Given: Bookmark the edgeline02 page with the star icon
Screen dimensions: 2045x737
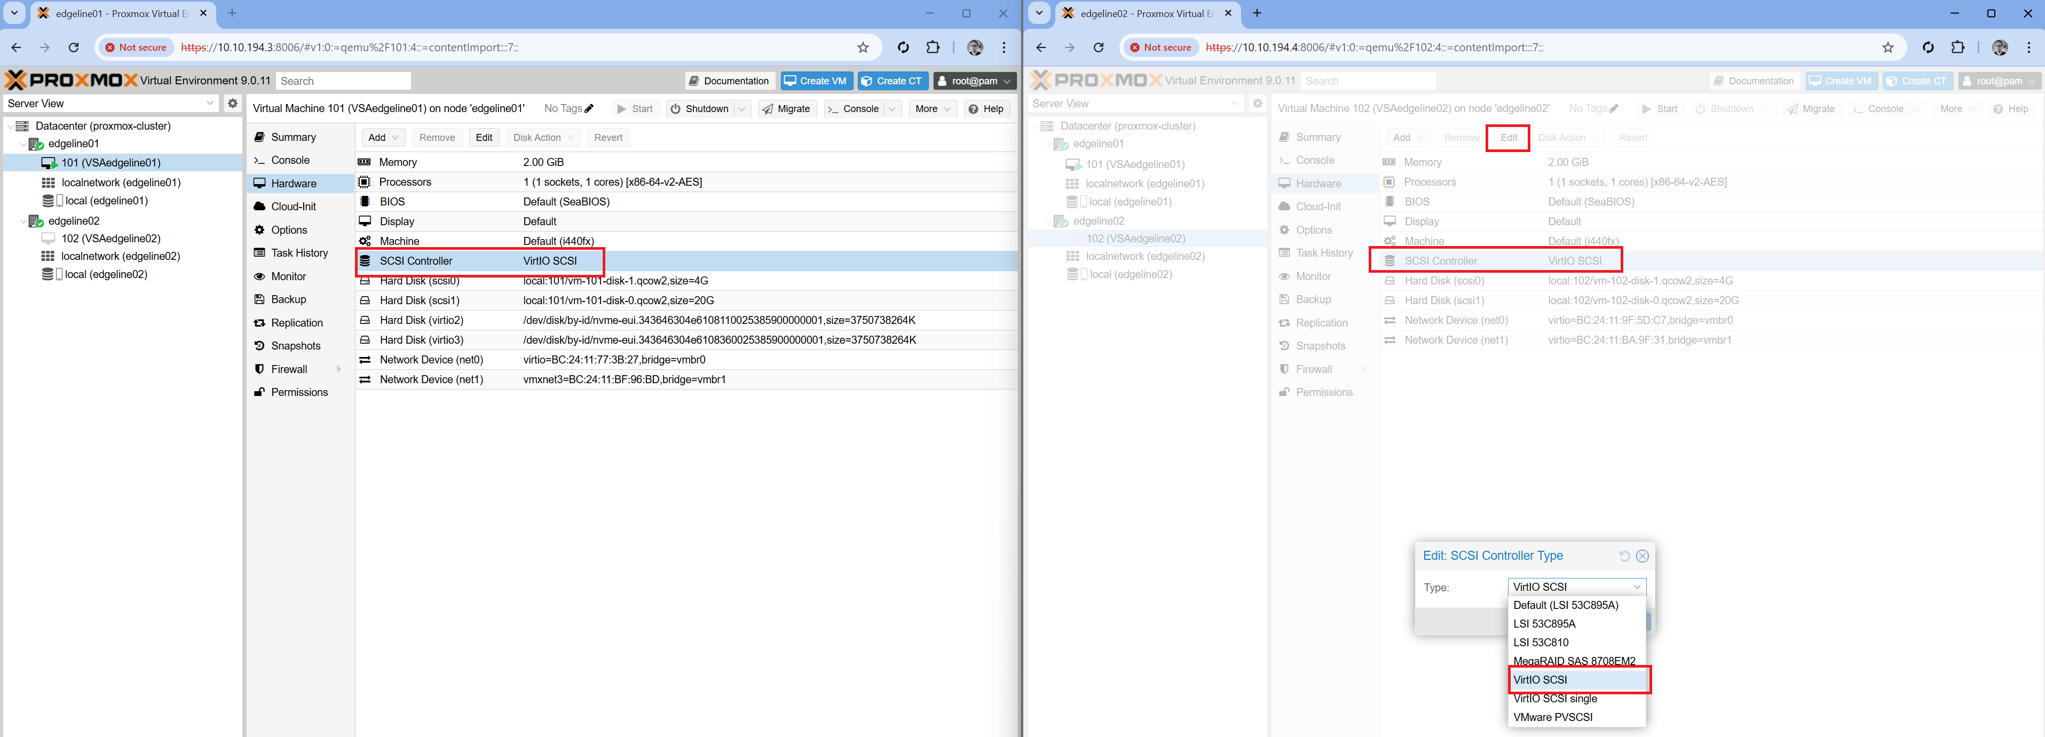Looking at the screenshot, I should [x=1888, y=47].
